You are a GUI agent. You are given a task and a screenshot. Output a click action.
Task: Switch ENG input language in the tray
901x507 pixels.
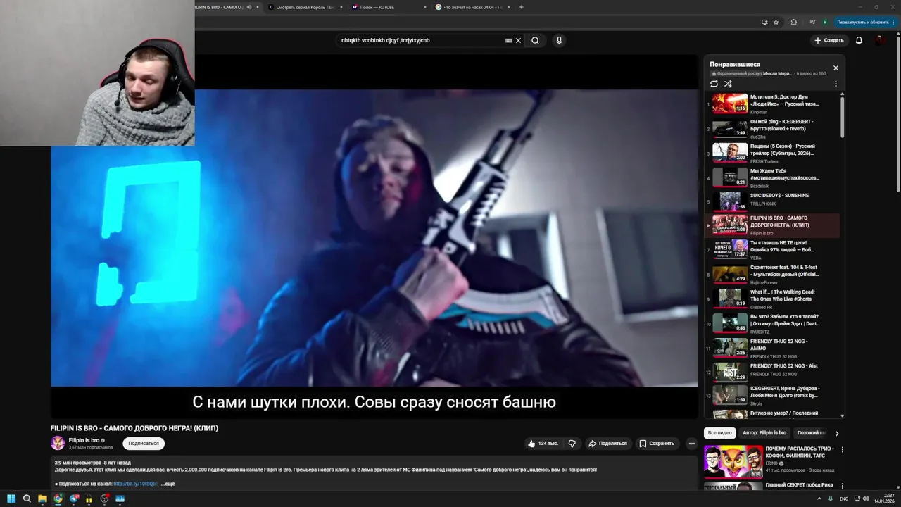point(844,499)
